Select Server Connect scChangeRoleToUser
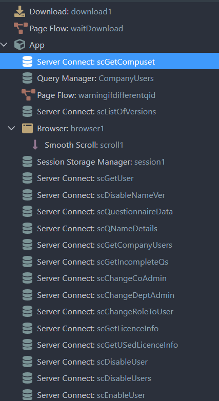Screen dimensions: 219x401 110,312
